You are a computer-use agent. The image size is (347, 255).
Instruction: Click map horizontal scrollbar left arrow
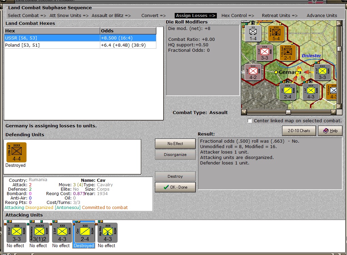coord(244,112)
